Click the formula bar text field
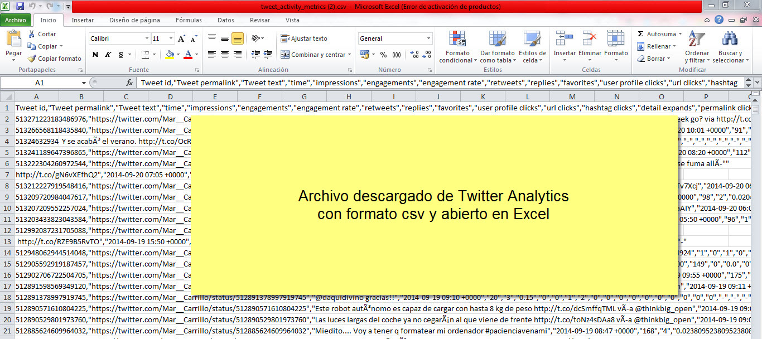Screen dimensions: 762x339 [441, 83]
